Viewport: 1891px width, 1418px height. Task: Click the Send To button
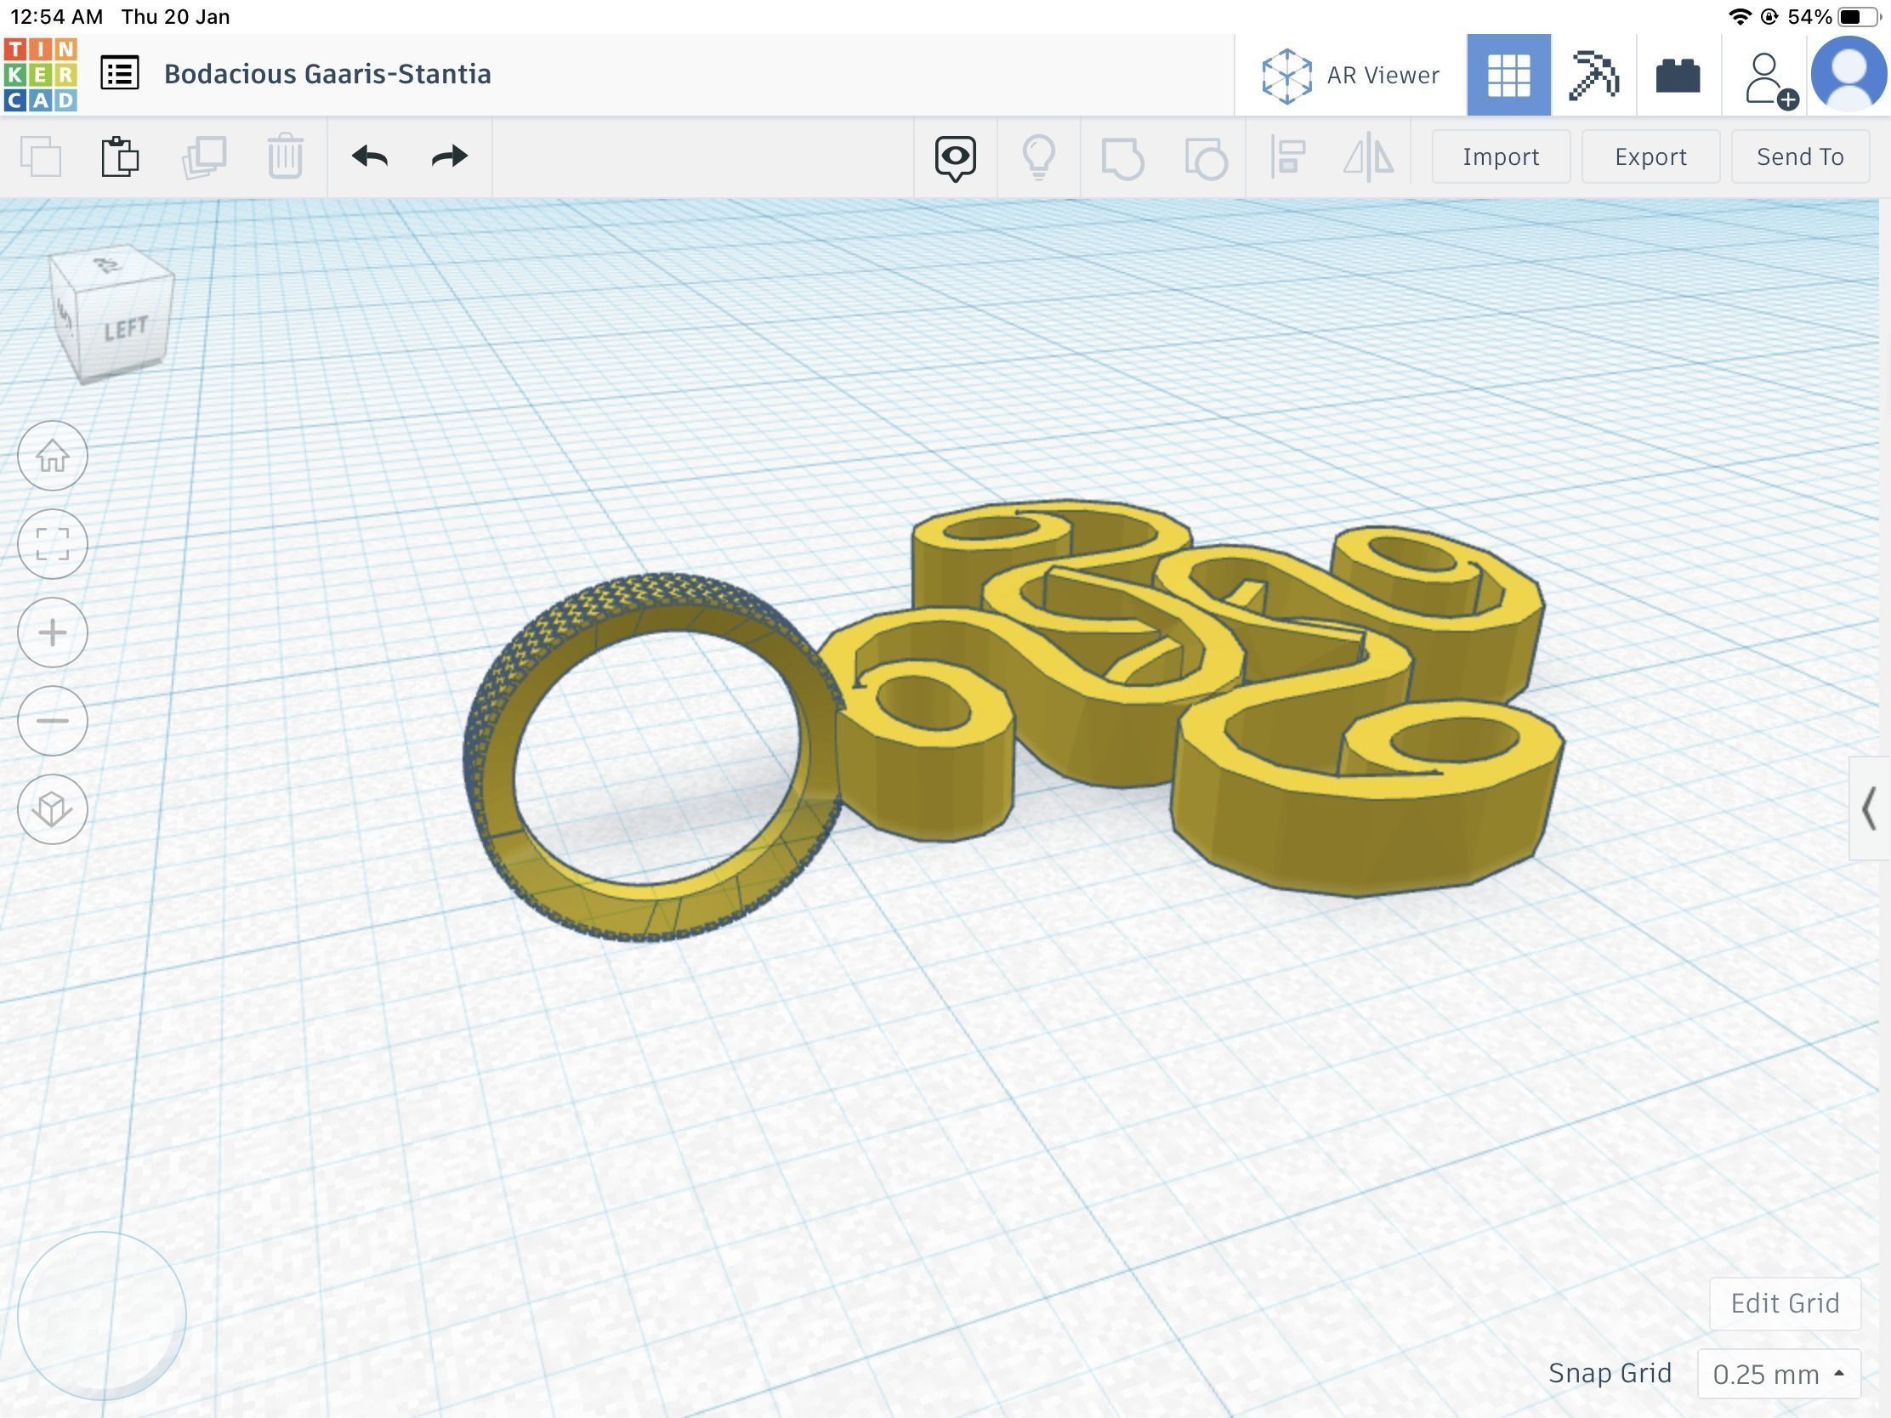[1799, 156]
